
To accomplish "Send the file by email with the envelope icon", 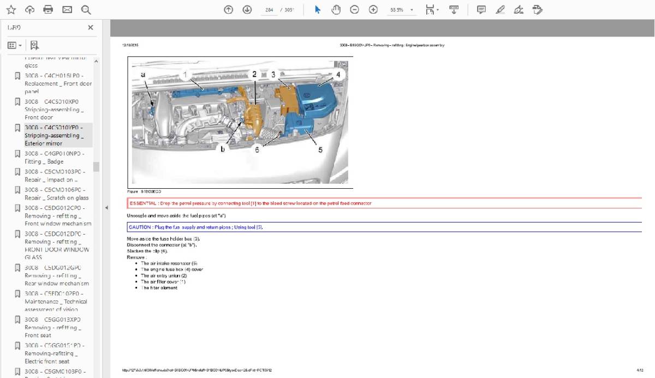I will 67,10.
